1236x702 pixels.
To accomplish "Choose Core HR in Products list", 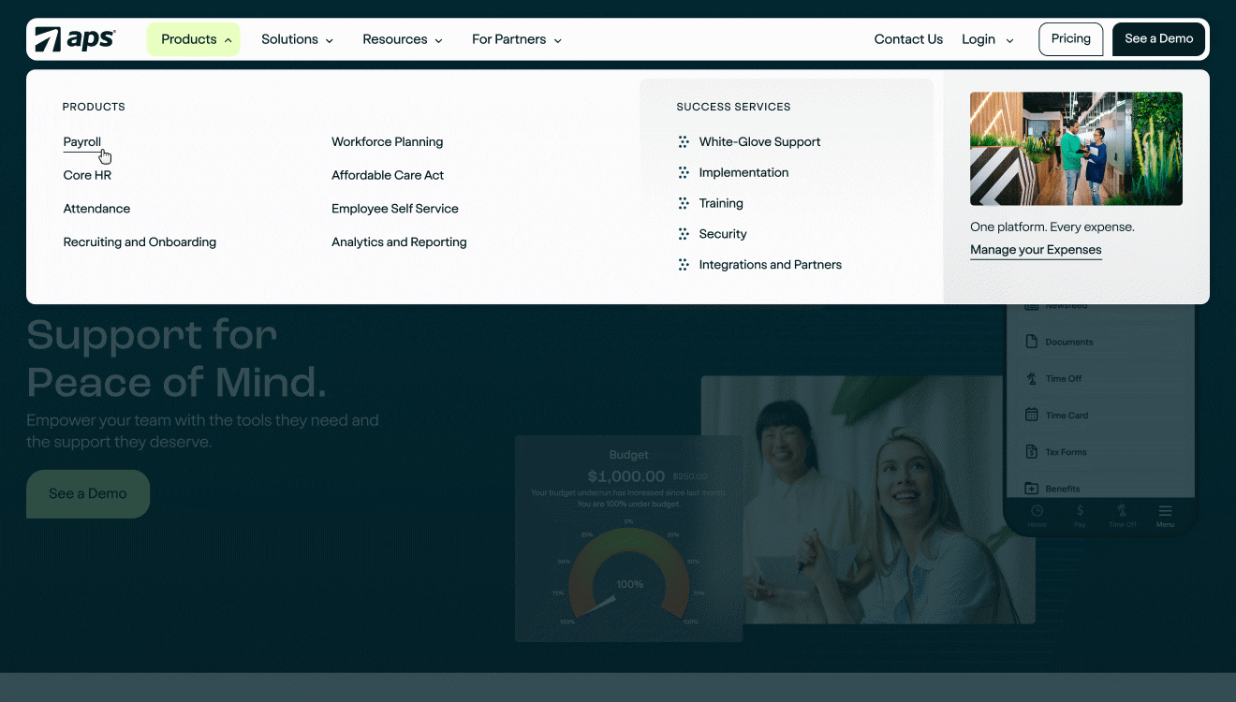I will pyautogui.click(x=87, y=175).
